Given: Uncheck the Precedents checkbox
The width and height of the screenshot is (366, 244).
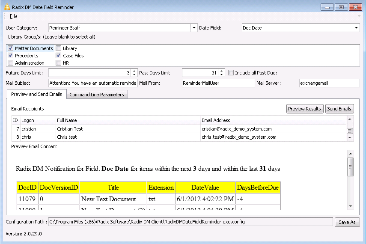Looking at the screenshot, I should coord(11,56).
